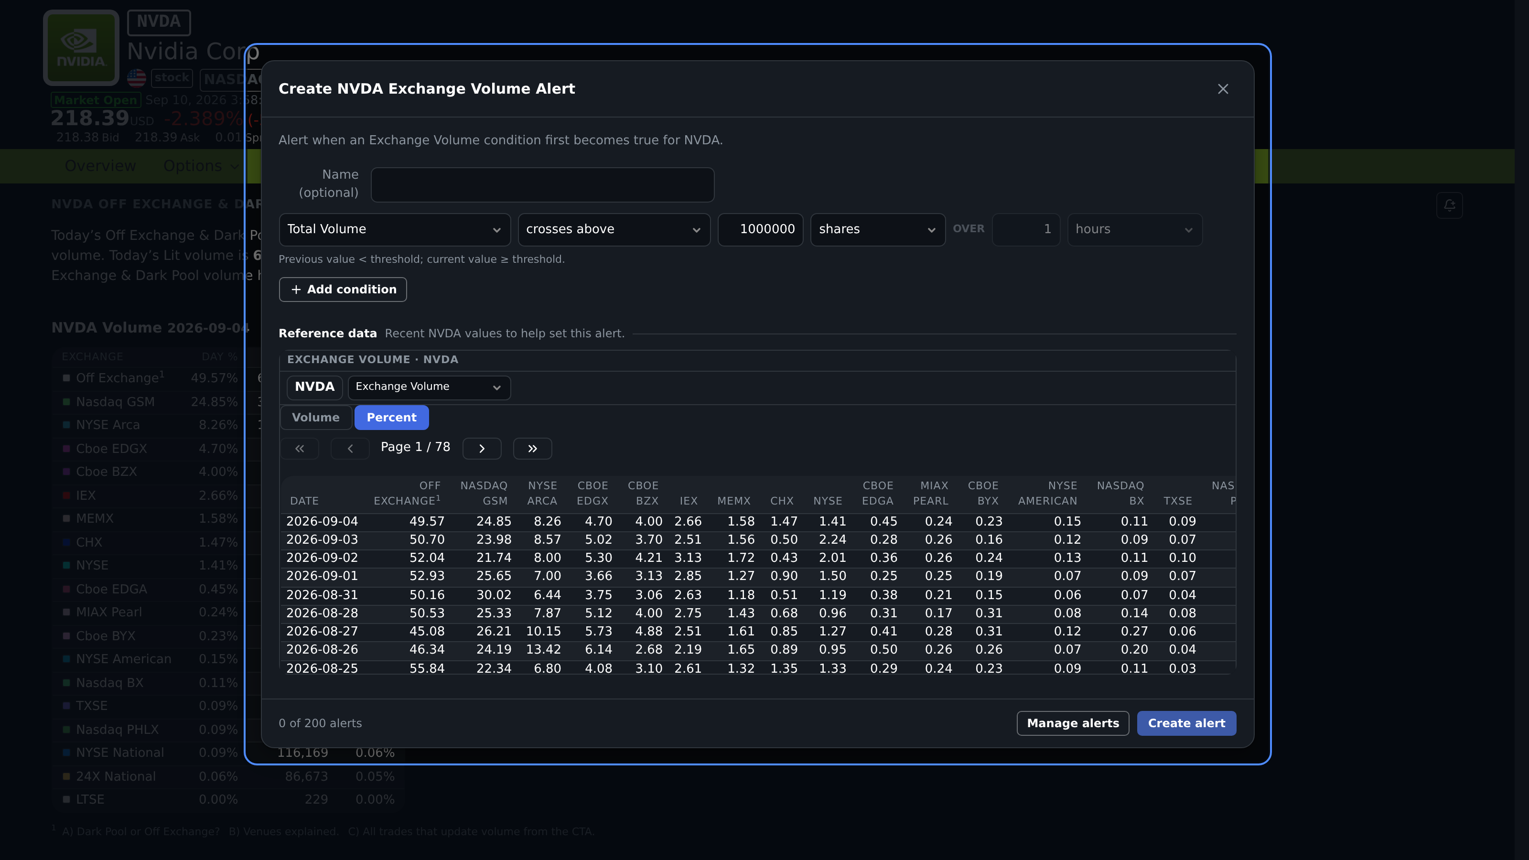
Task: Go to next page arrow
Action: coord(482,449)
